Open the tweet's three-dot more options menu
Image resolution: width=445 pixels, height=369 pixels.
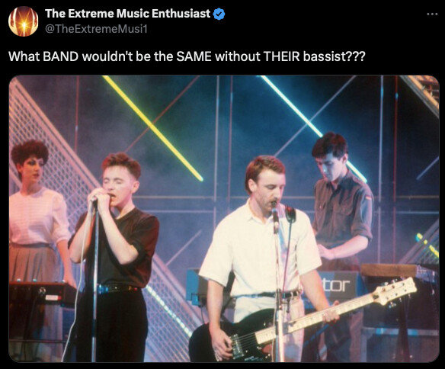point(432,14)
